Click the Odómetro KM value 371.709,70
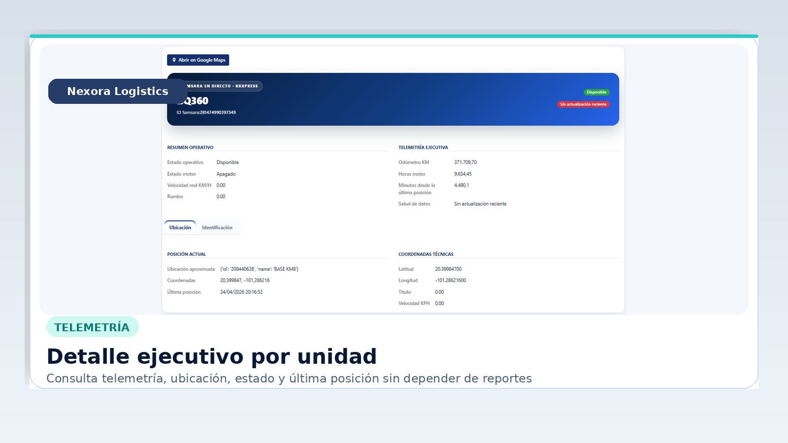788x443 pixels. [465, 162]
